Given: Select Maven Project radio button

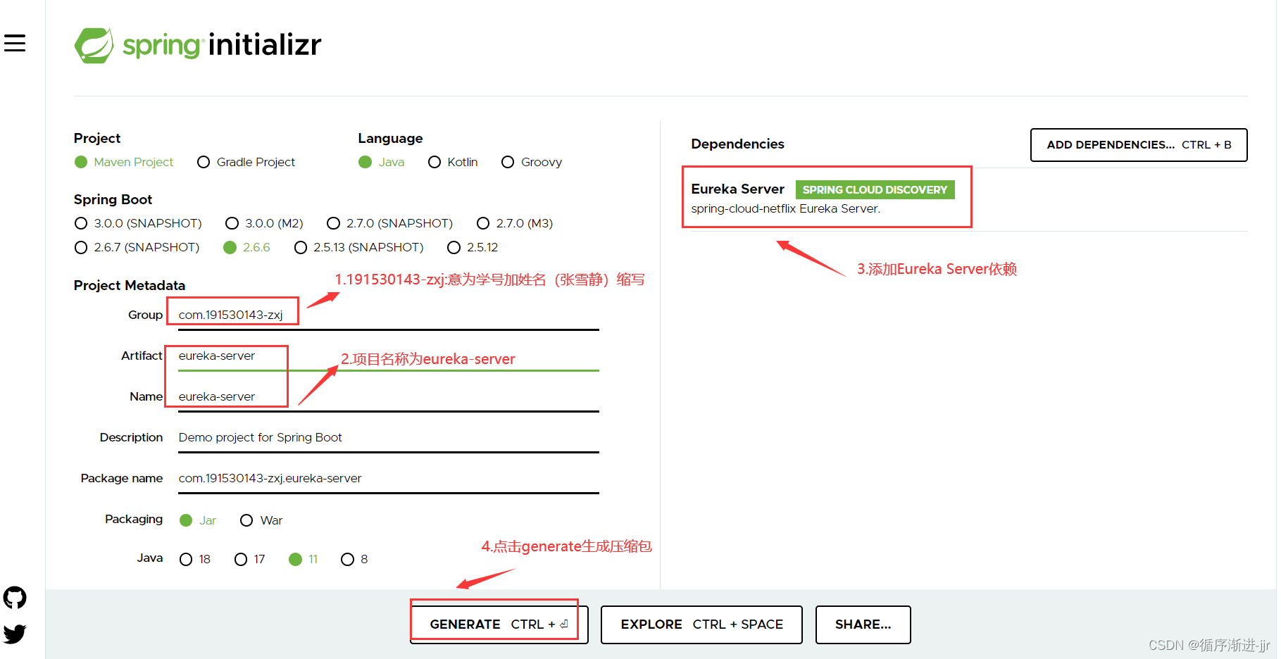Looking at the screenshot, I should 81,162.
